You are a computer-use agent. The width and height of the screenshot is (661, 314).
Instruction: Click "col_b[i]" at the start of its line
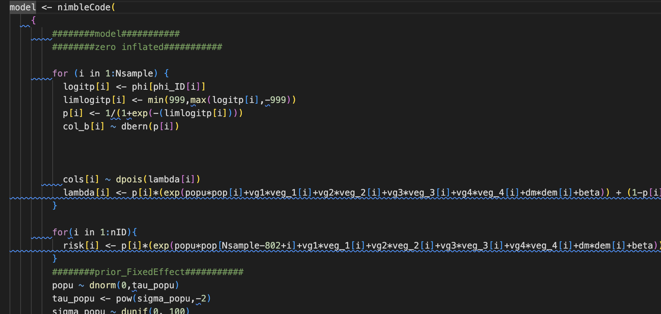(84, 126)
